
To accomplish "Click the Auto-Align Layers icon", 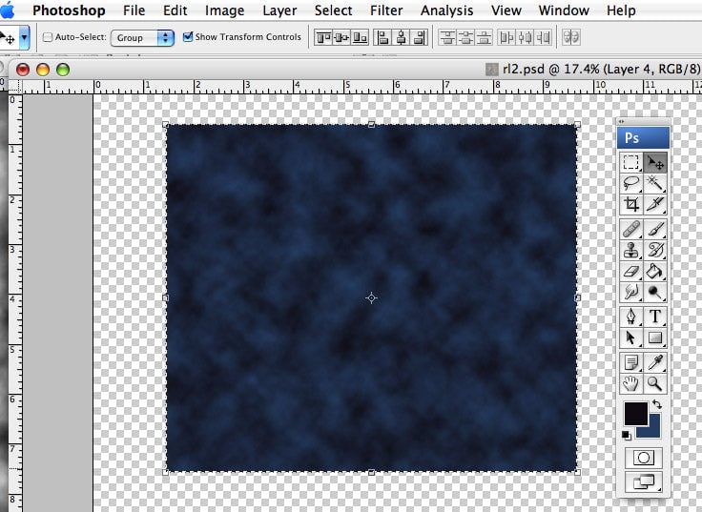I will pyautogui.click(x=570, y=37).
